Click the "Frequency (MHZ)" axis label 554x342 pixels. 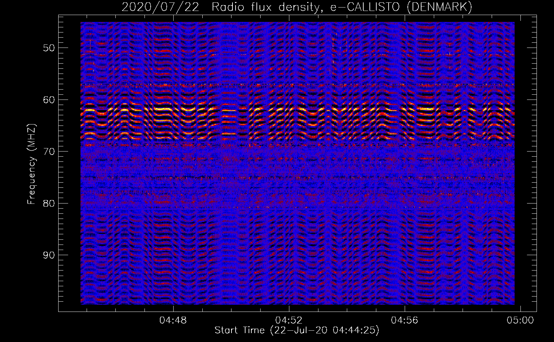tap(32, 165)
